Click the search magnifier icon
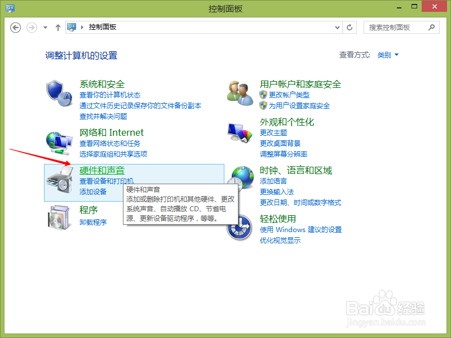Screen dimensions: 451x338 click(431, 27)
